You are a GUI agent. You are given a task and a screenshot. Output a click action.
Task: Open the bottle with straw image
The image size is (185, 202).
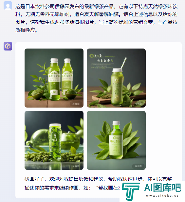tap(116, 78)
